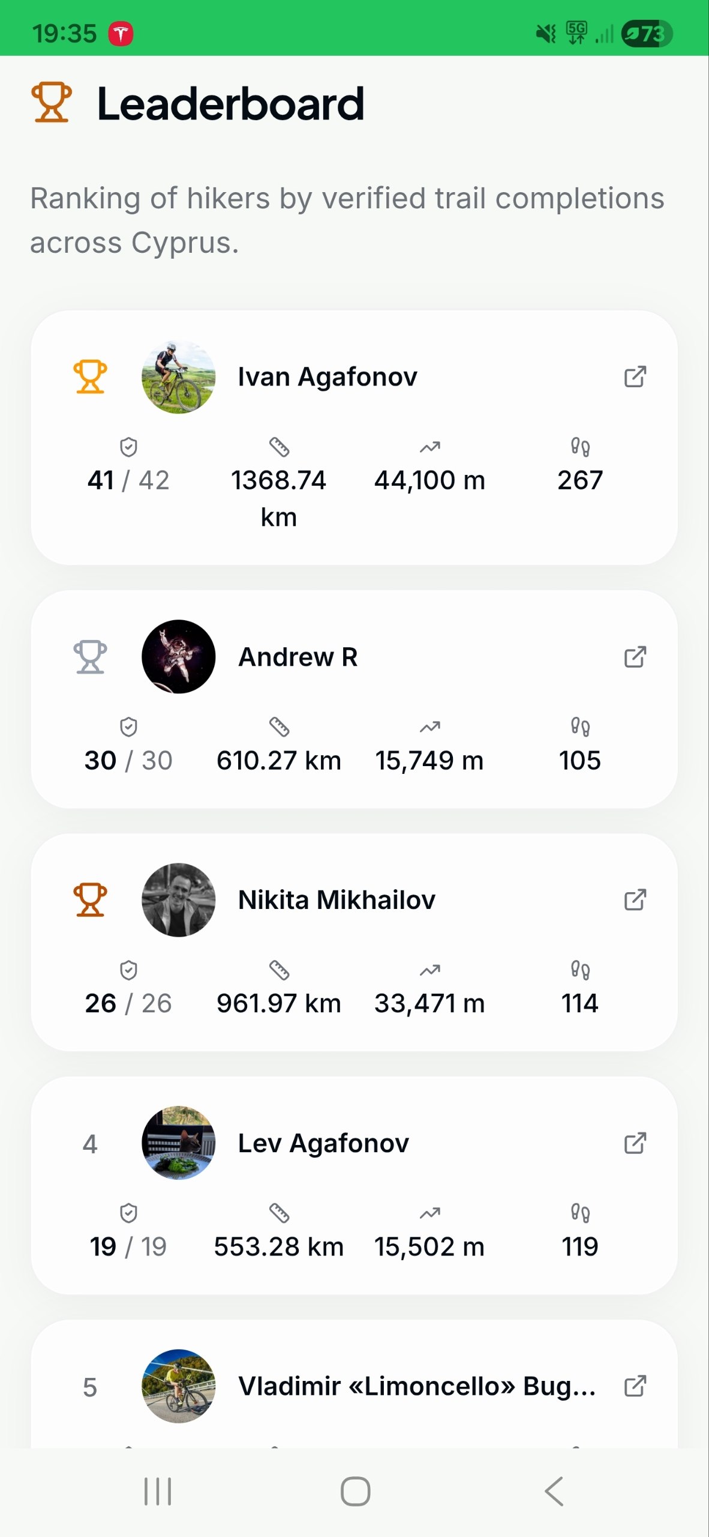Open the Vladimir «Limoncello» Bug... entry name
This screenshot has height=1537, width=709.
[x=417, y=1386]
